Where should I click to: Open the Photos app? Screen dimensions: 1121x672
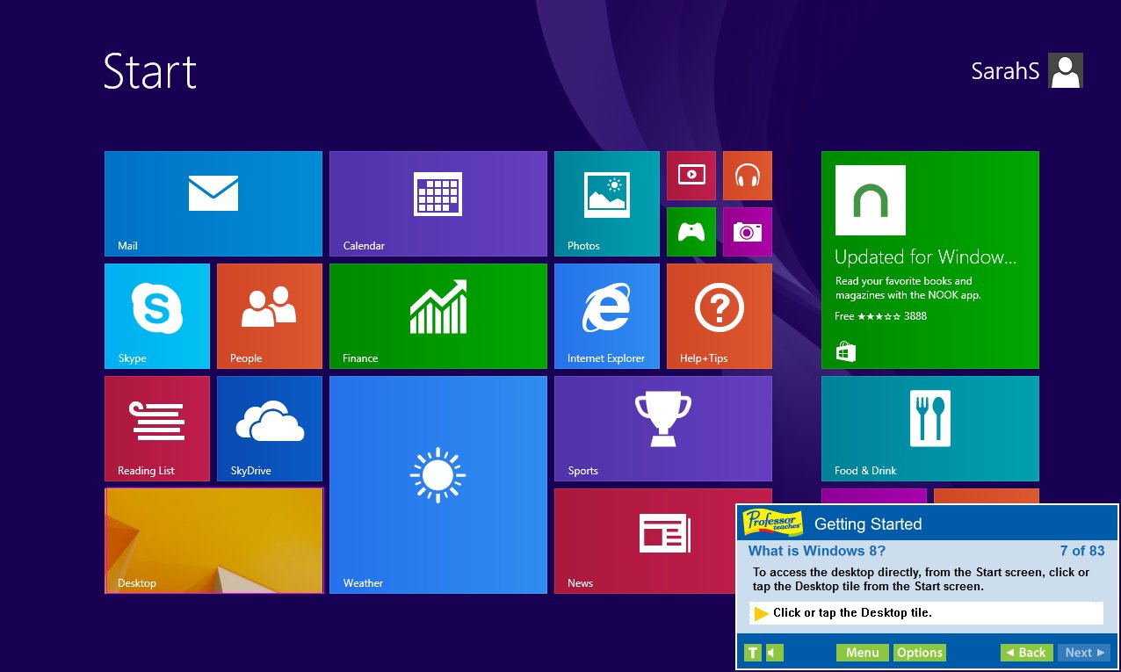click(x=606, y=203)
